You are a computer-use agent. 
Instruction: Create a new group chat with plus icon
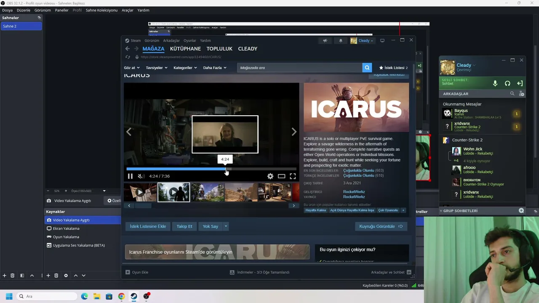521,210
